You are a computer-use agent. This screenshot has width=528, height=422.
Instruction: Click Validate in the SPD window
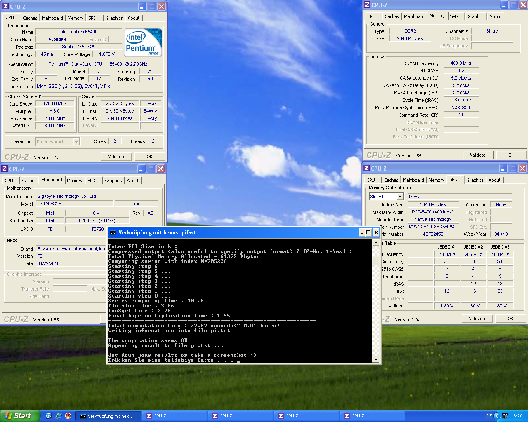pos(477,319)
